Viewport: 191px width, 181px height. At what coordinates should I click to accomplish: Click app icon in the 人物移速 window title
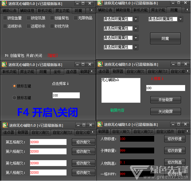(x=100, y=124)
